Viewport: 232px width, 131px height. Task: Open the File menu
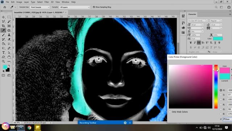click(7, 2)
